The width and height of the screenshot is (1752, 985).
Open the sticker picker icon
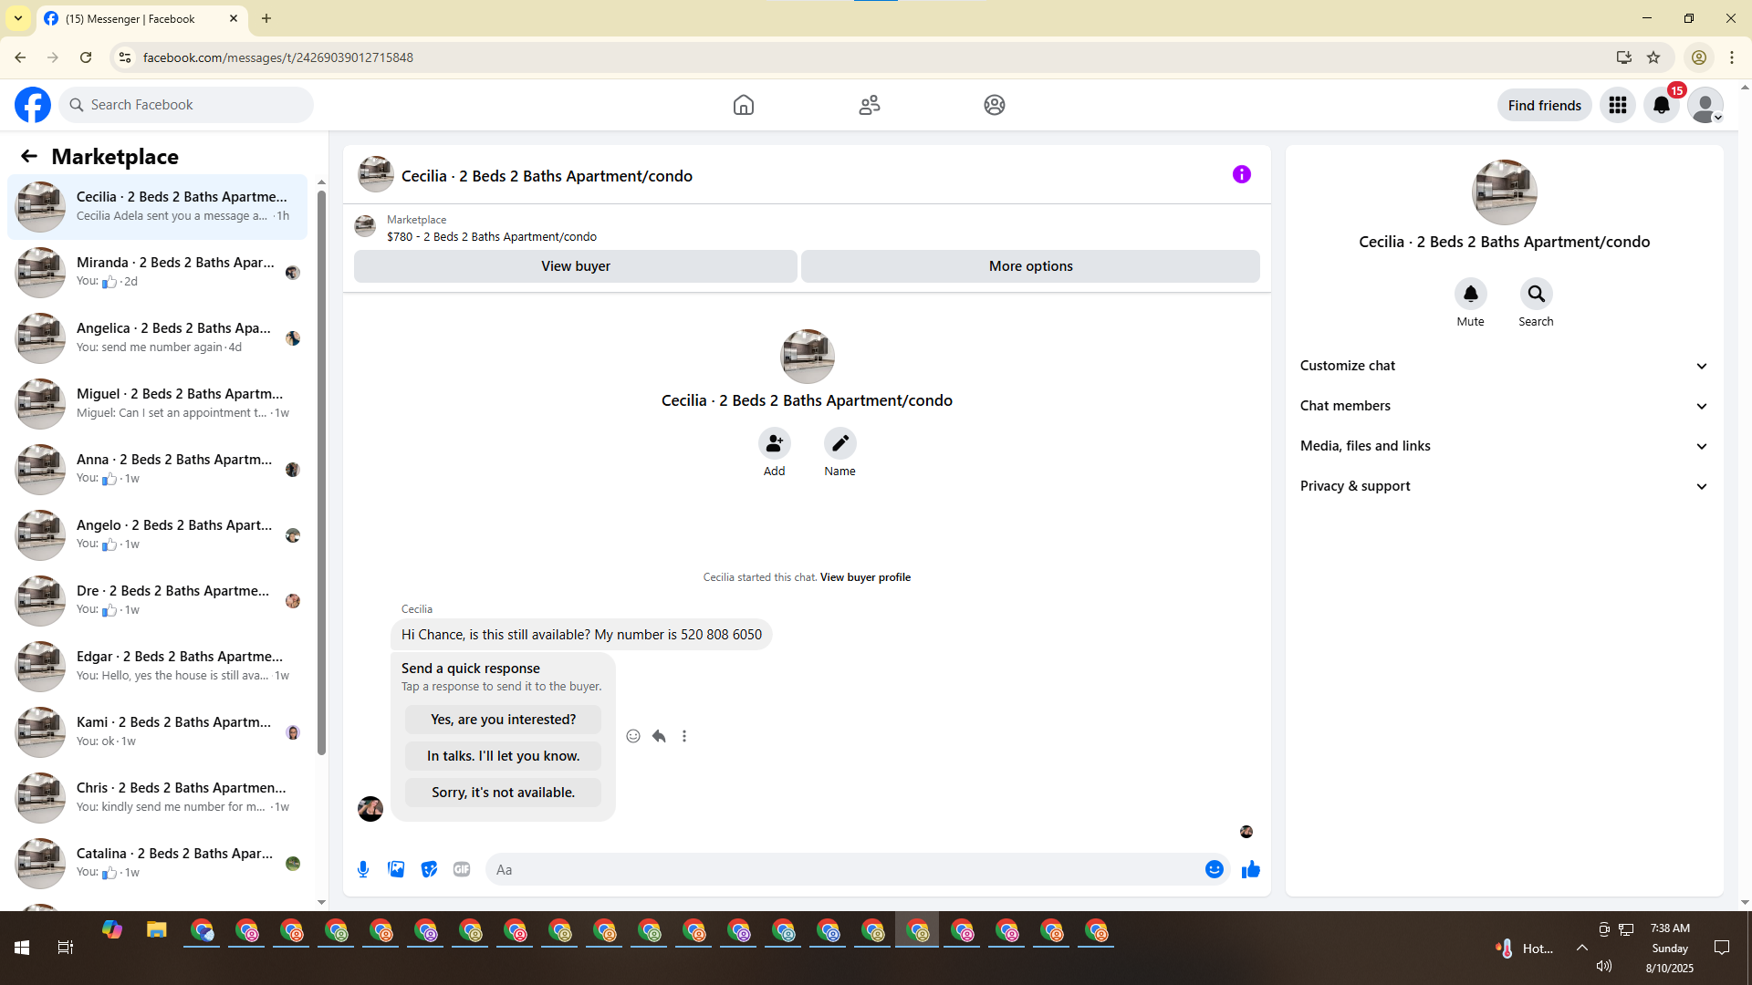[x=429, y=869]
